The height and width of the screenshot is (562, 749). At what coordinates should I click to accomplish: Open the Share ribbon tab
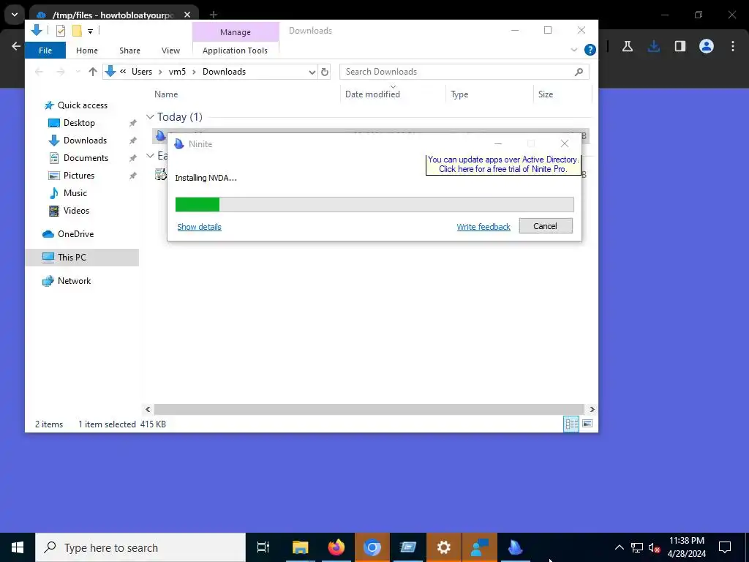click(x=130, y=50)
